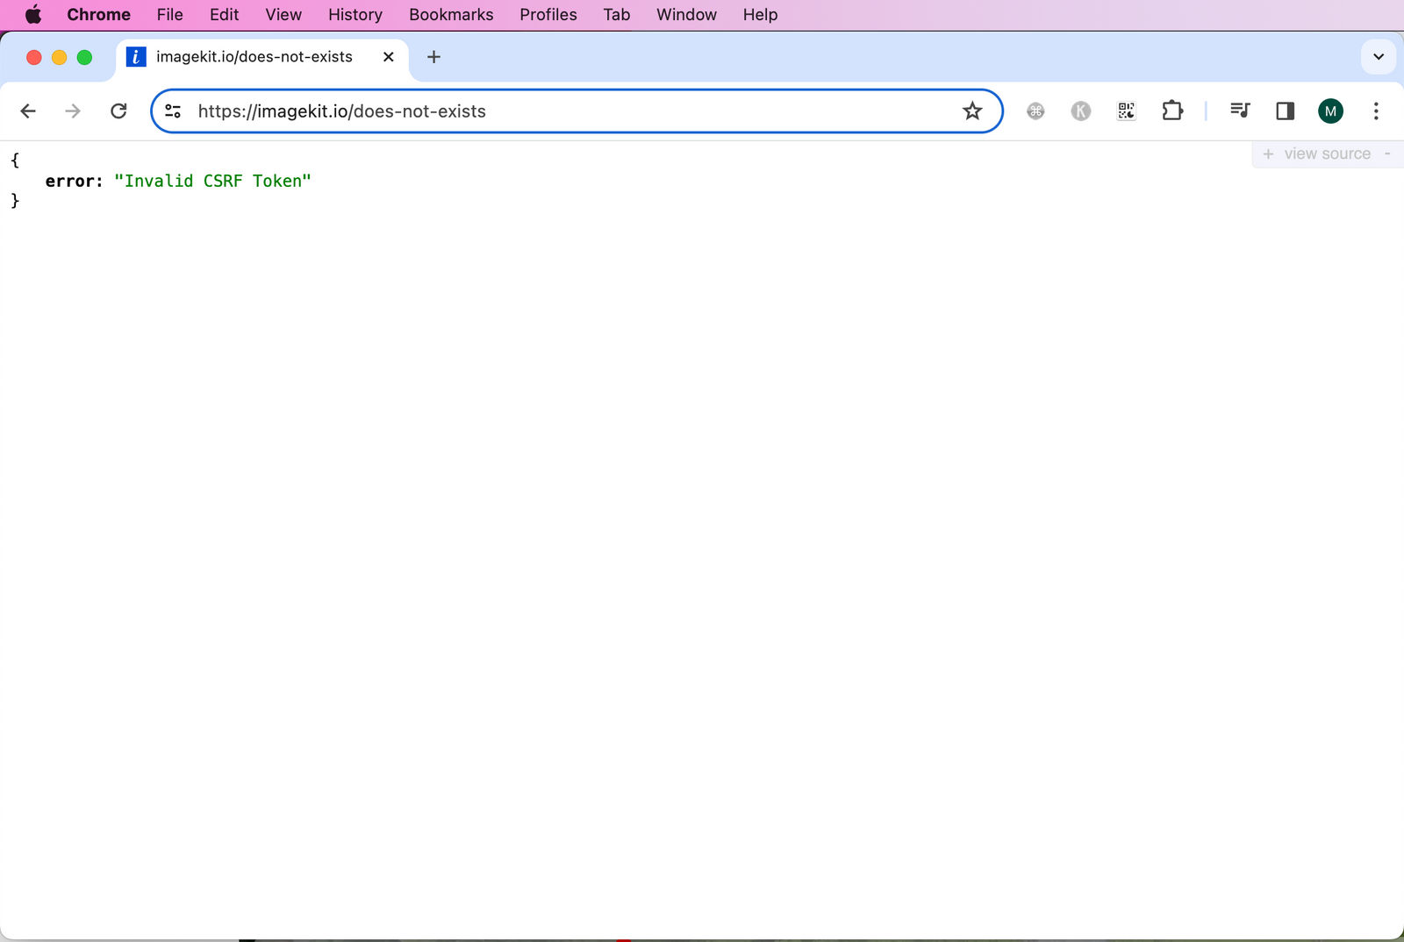Screen dimensions: 1404x942
Task: Open the three-dot Chrome menu
Action: 1376,111
